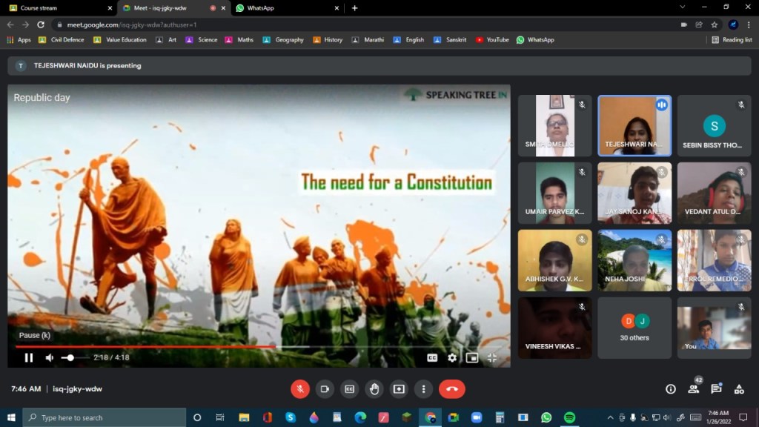Image resolution: width=759 pixels, height=427 pixels.
Task: Click the 30 others participants tile
Action: click(x=634, y=328)
